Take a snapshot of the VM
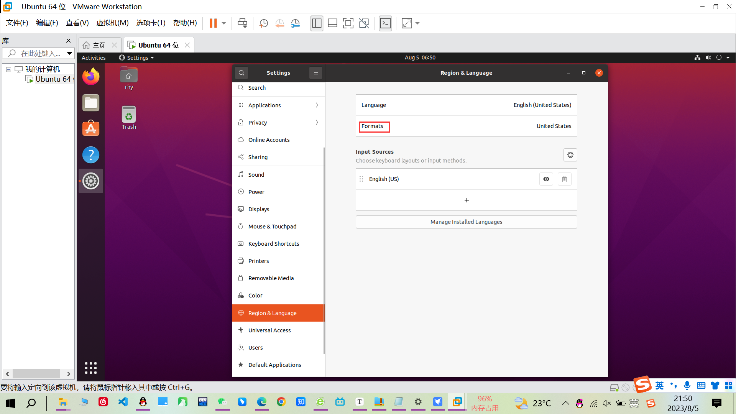 click(263, 23)
